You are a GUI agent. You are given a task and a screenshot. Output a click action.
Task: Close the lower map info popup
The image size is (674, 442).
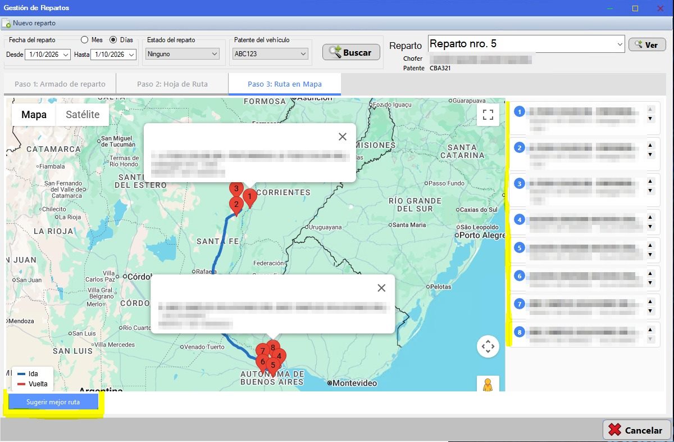381,288
